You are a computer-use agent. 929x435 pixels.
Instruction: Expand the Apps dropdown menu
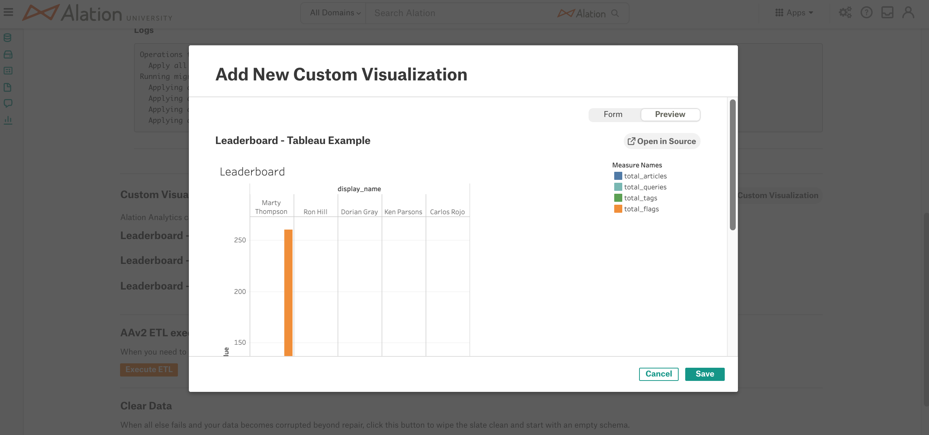tap(794, 13)
